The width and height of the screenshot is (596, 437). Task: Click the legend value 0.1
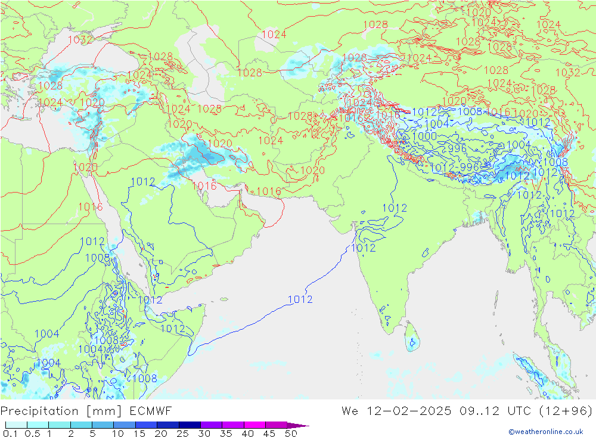coord(10,433)
